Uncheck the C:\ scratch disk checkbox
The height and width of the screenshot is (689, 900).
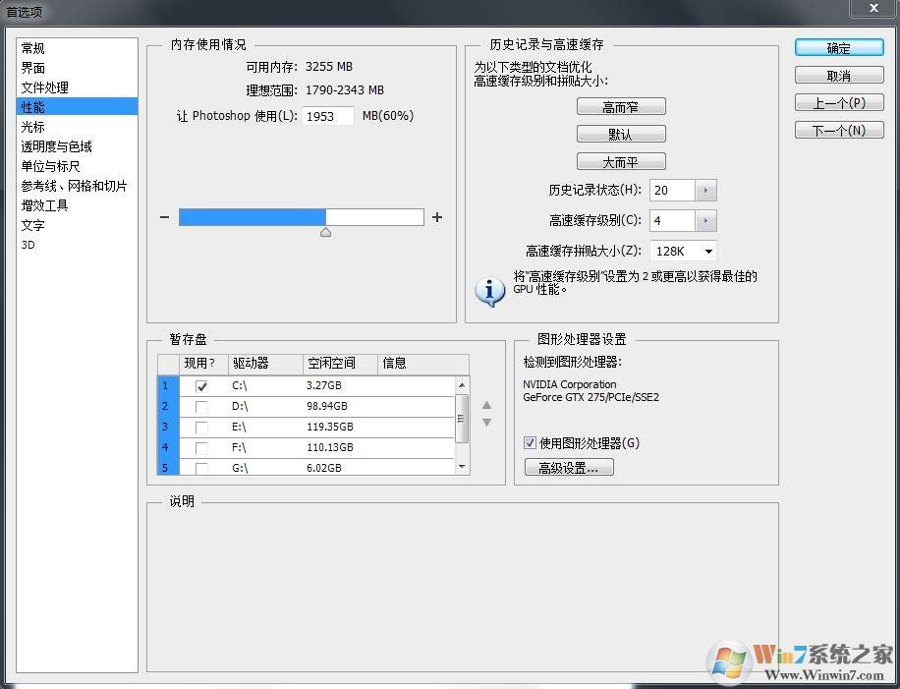click(201, 386)
